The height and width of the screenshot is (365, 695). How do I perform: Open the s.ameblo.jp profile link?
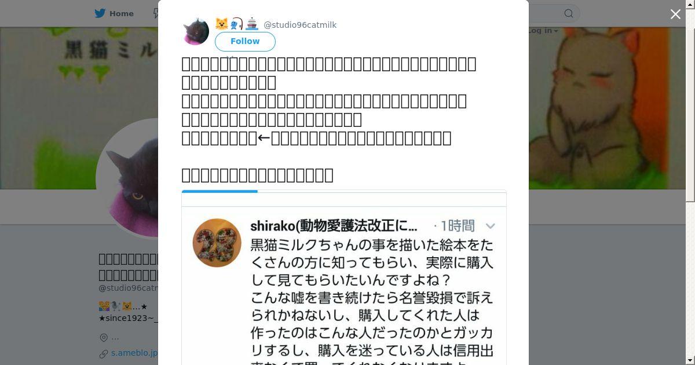pyautogui.click(x=134, y=352)
